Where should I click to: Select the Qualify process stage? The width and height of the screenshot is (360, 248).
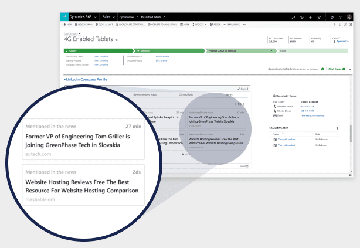tap(99, 51)
